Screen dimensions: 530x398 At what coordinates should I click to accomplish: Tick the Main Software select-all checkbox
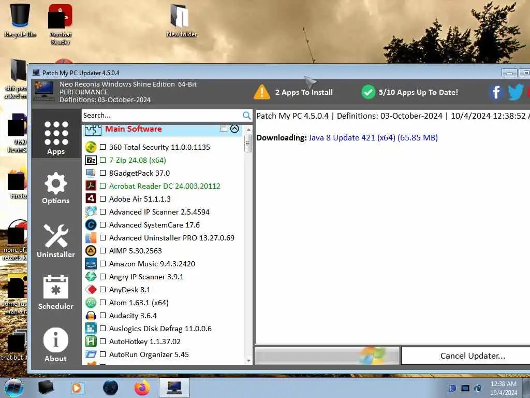click(224, 129)
